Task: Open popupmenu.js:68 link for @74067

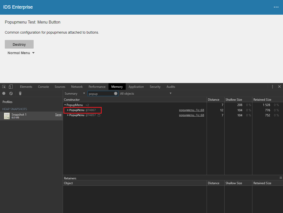Action: (x=191, y=110)
